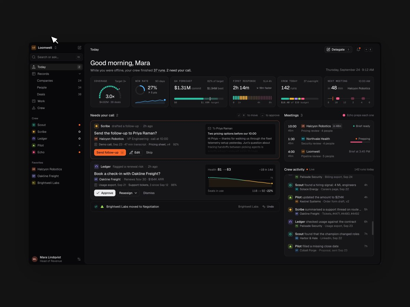Click the envelope icon beside To Priya Raman
The height and width of the screenshot is (307, 410).
coord(209,129)
